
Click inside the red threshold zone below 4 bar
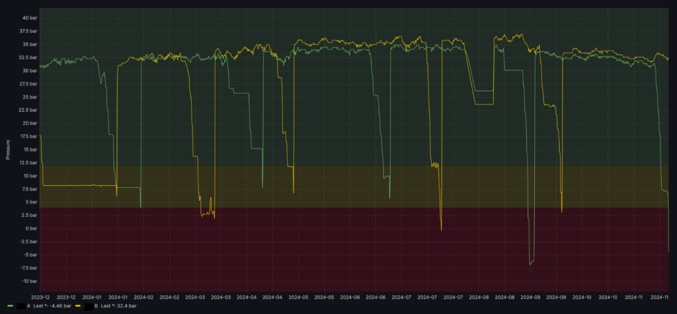click(331, 251)
